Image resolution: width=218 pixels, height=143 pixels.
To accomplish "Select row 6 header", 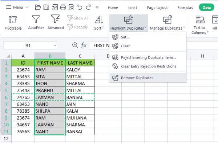I will coord(6,97).
